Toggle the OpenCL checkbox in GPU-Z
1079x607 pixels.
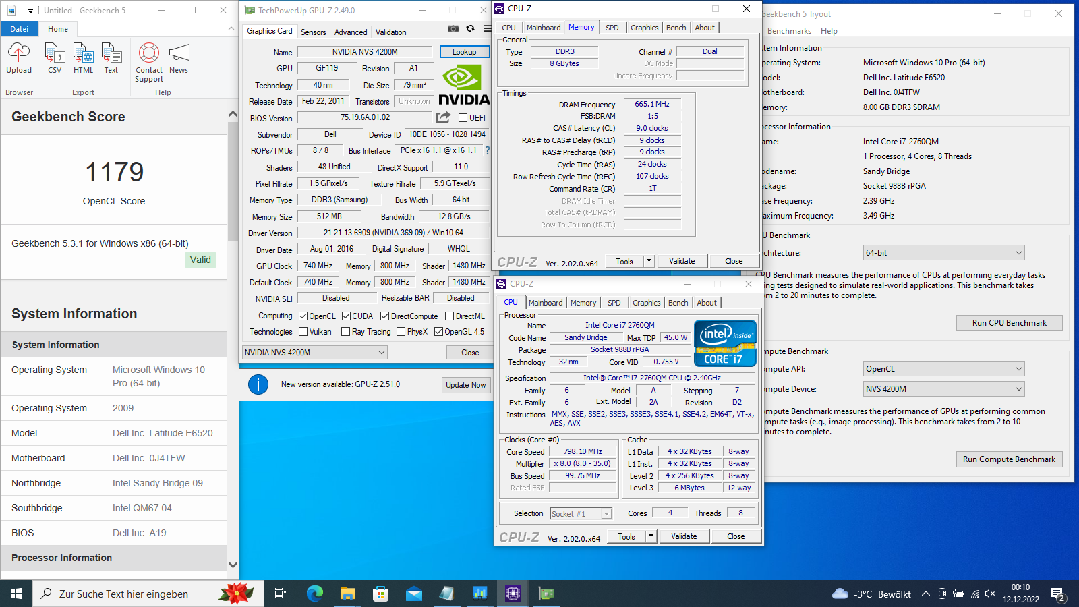[x=303, y=316]
